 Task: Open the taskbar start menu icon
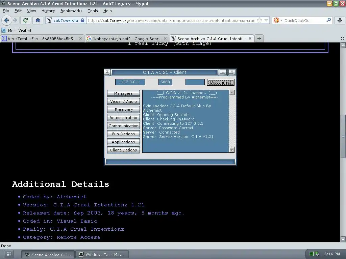[9, 254]
